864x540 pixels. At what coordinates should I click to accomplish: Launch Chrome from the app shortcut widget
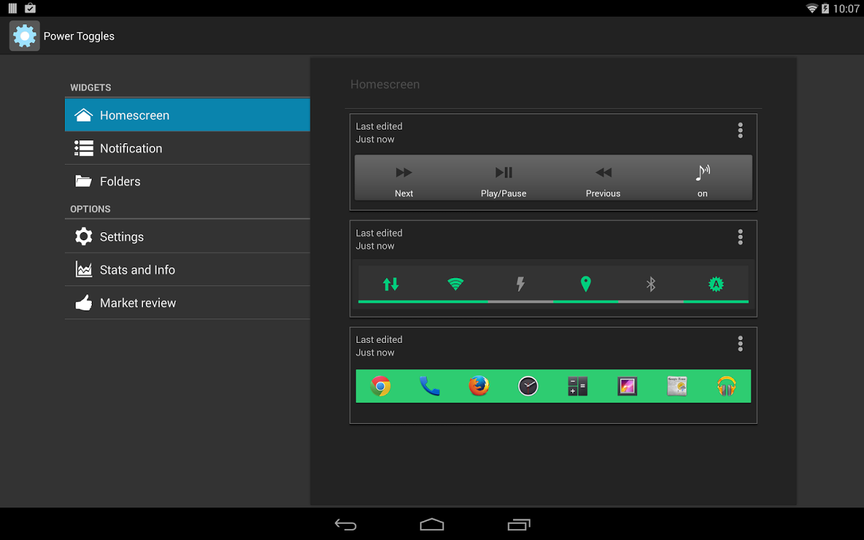coord(380,386)
